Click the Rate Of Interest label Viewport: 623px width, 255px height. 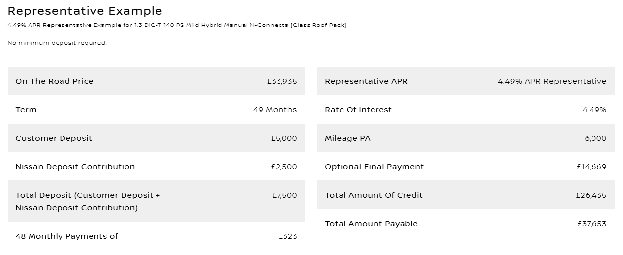point(358,110)
